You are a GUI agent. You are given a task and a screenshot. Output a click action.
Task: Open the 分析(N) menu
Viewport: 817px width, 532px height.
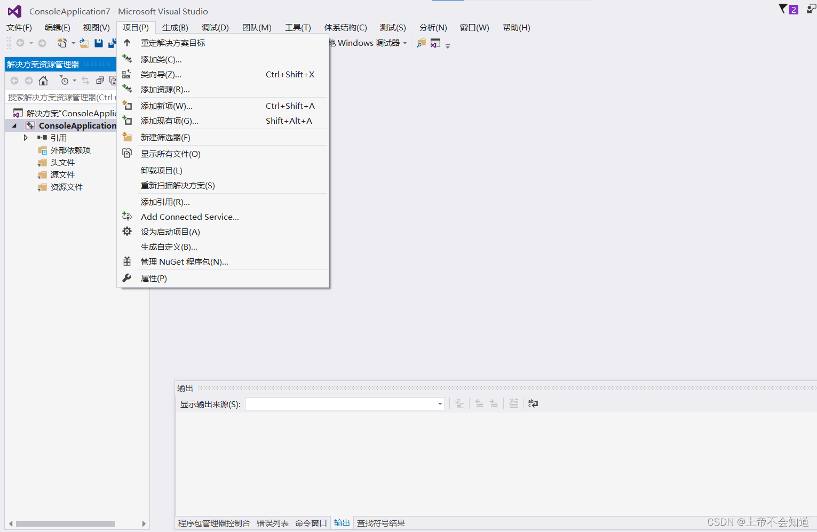pos(433,27)
